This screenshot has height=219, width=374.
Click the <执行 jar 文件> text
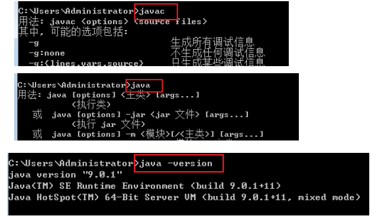pos(108,125)
